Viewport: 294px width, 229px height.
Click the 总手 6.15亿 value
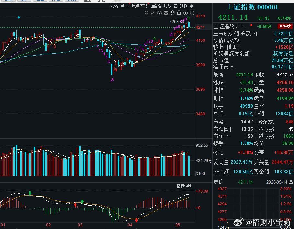[246, 114]
